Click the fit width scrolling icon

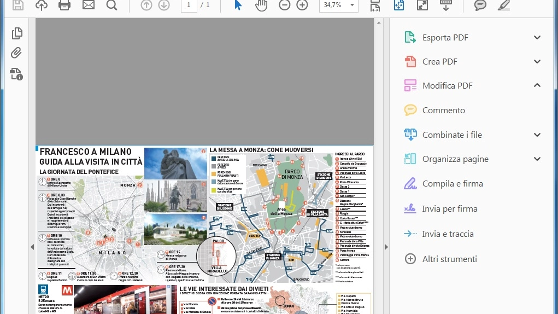[x=375, y=5]
